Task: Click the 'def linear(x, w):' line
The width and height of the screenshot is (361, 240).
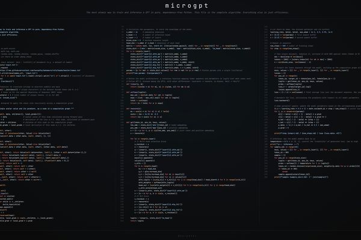Action: pyautogui.click(x=135, y=84)
